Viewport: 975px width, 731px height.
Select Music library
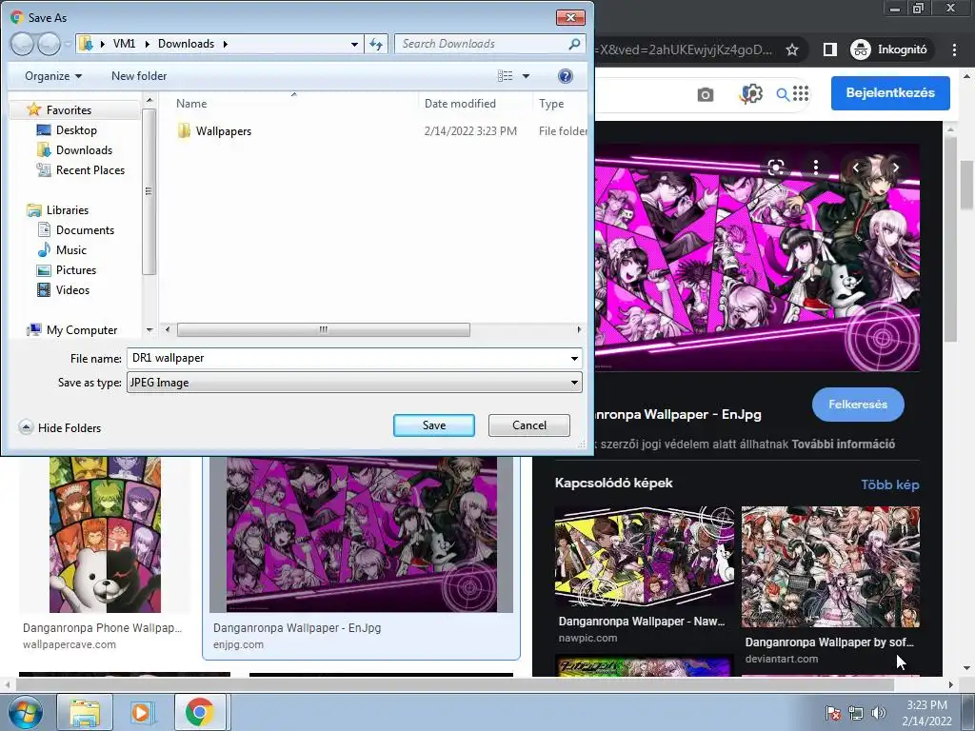(x=70, y=250)
